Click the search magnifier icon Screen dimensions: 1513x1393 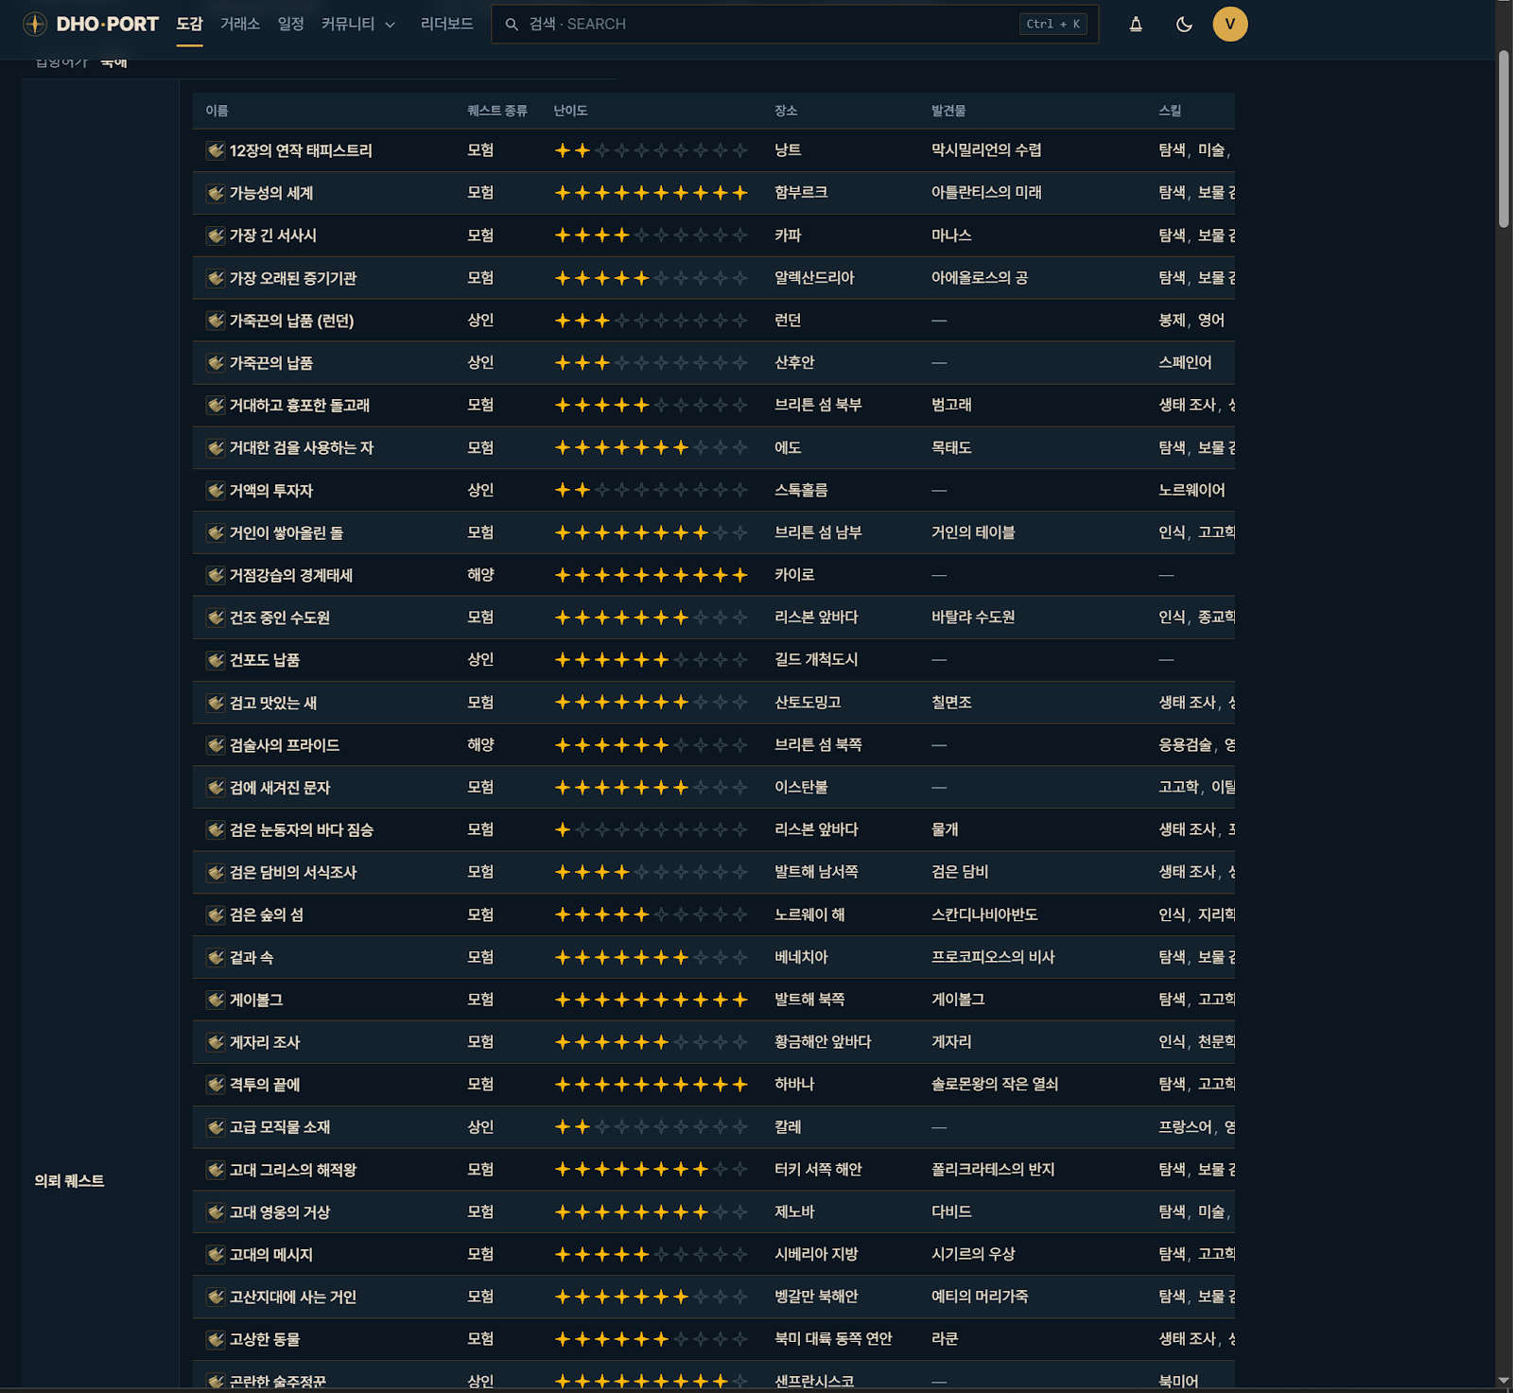(x=512, y=25)
